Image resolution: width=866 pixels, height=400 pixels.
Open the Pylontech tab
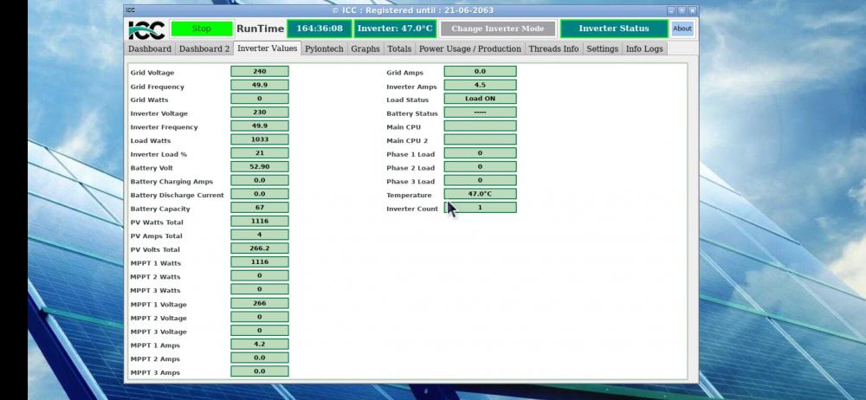point(324,48)
